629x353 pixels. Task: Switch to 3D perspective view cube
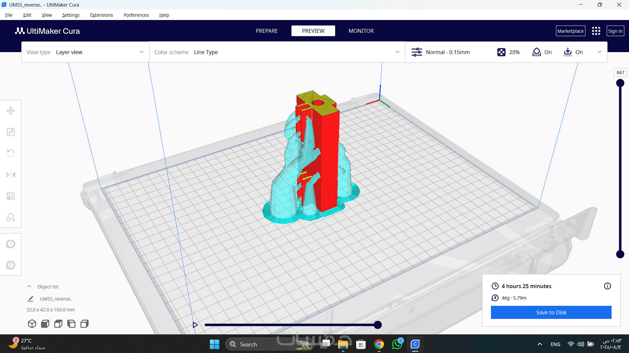coord(32,324)
